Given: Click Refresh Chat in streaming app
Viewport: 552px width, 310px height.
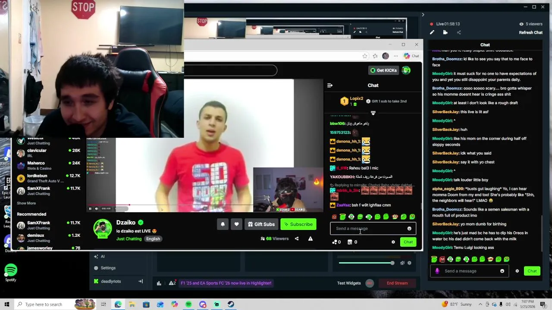Looking at the screenshot, I should 530,33.
